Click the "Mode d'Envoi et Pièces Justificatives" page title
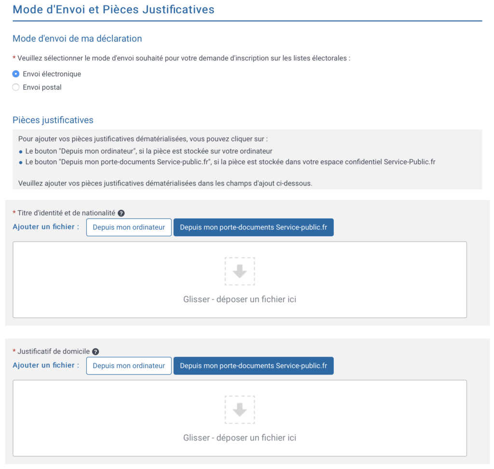The width and height of the screenshot is (494, 469). 113,10
